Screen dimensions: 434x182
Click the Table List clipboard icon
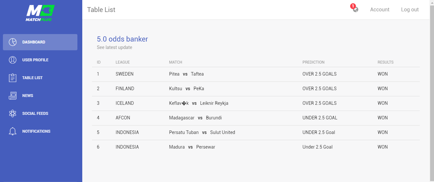pos(13,78)
